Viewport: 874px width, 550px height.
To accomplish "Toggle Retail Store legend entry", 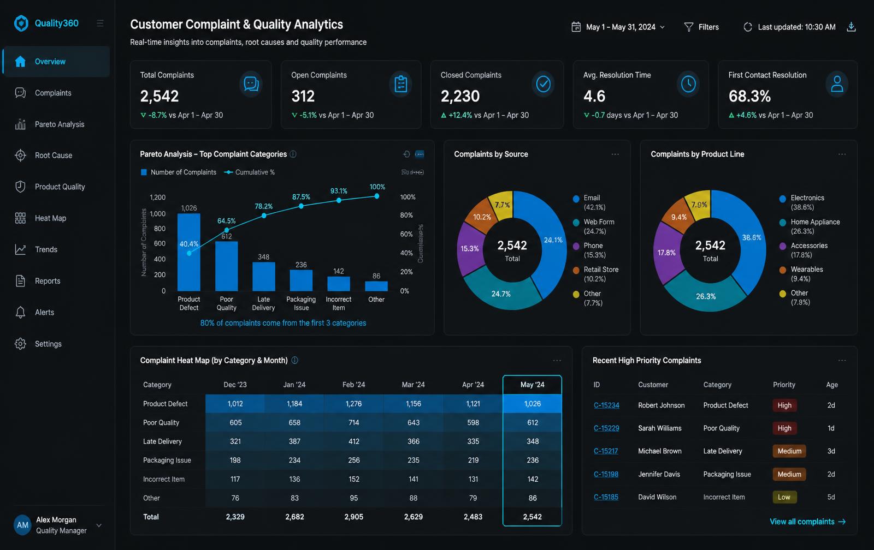I will pos(595,274).
